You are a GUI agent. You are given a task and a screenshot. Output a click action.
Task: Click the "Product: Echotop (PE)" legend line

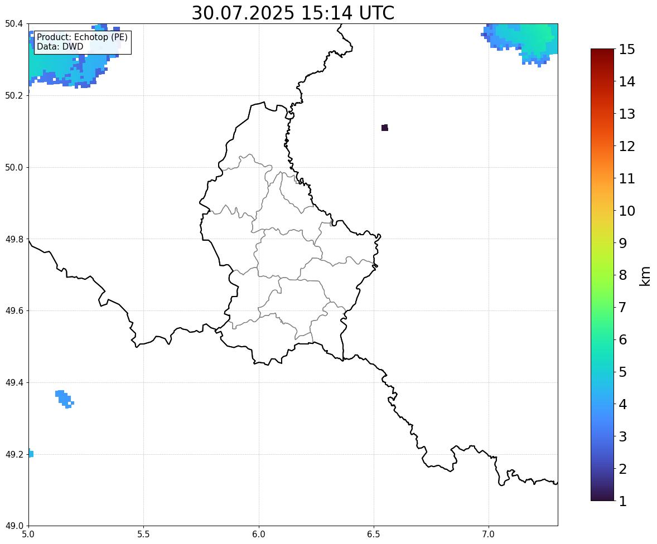(82, 37)
